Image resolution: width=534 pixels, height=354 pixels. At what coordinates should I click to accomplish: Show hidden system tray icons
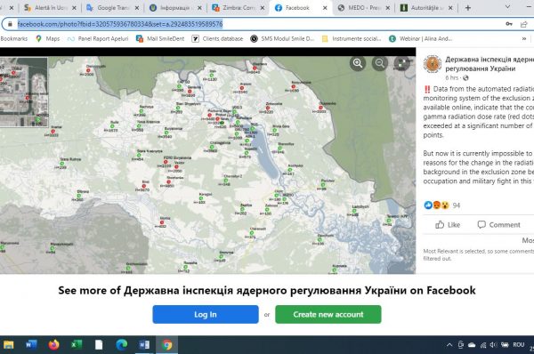(449, 345)
